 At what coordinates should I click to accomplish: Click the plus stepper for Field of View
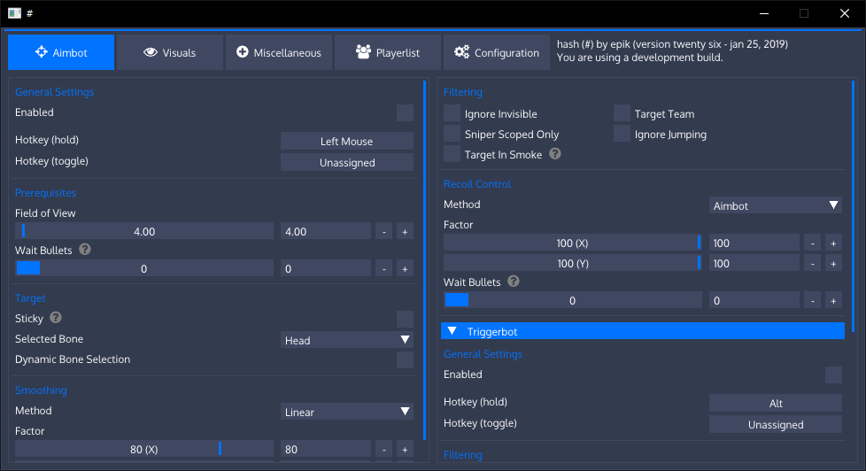[x=405, y=231]
